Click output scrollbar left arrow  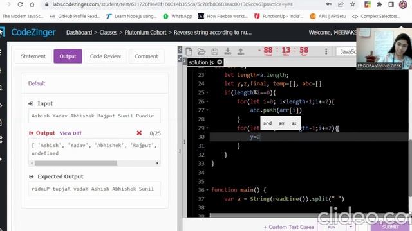(32, 163)
